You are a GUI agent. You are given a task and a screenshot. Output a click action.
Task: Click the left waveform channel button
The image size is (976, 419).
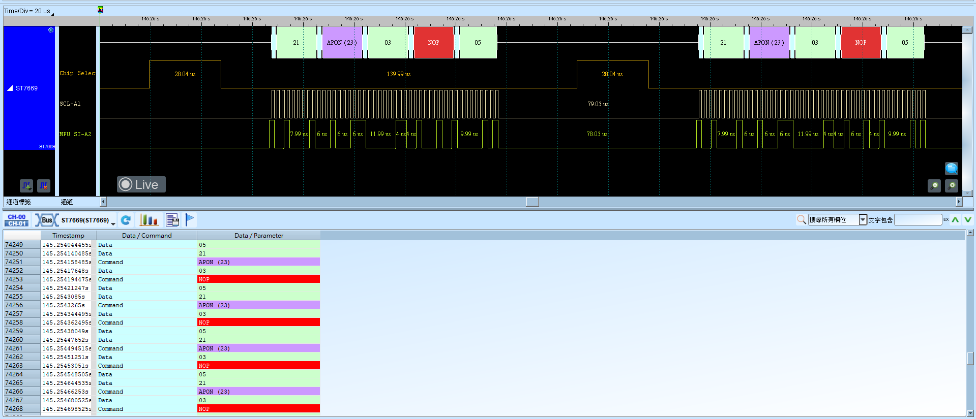26,186
